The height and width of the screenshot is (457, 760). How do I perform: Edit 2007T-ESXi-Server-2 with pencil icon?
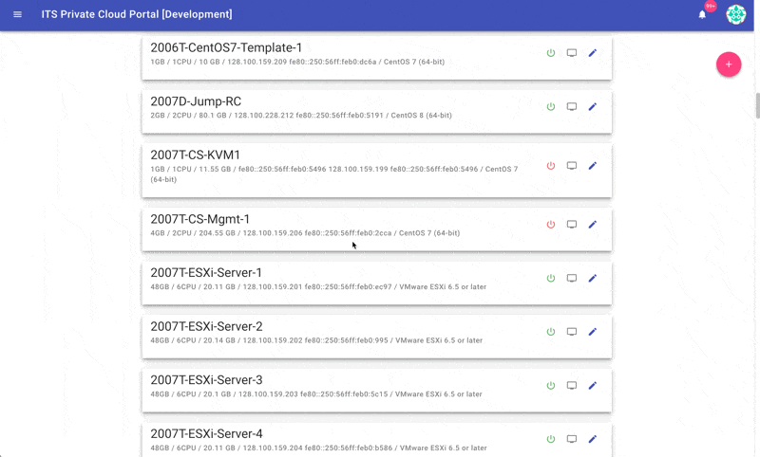pyautogui.click(x=592, y=332)
